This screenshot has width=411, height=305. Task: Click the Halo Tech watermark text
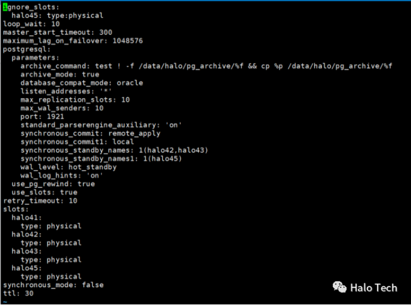[x=374, y=288]
